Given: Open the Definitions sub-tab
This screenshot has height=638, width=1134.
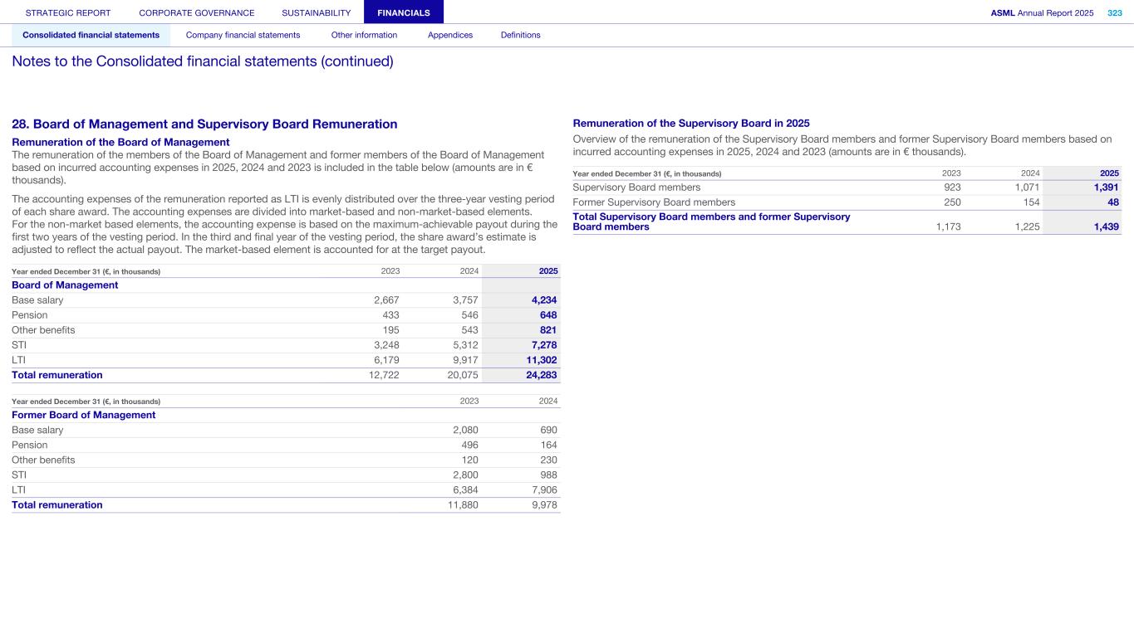Looking at the screenshot, I should click(520, 35).
